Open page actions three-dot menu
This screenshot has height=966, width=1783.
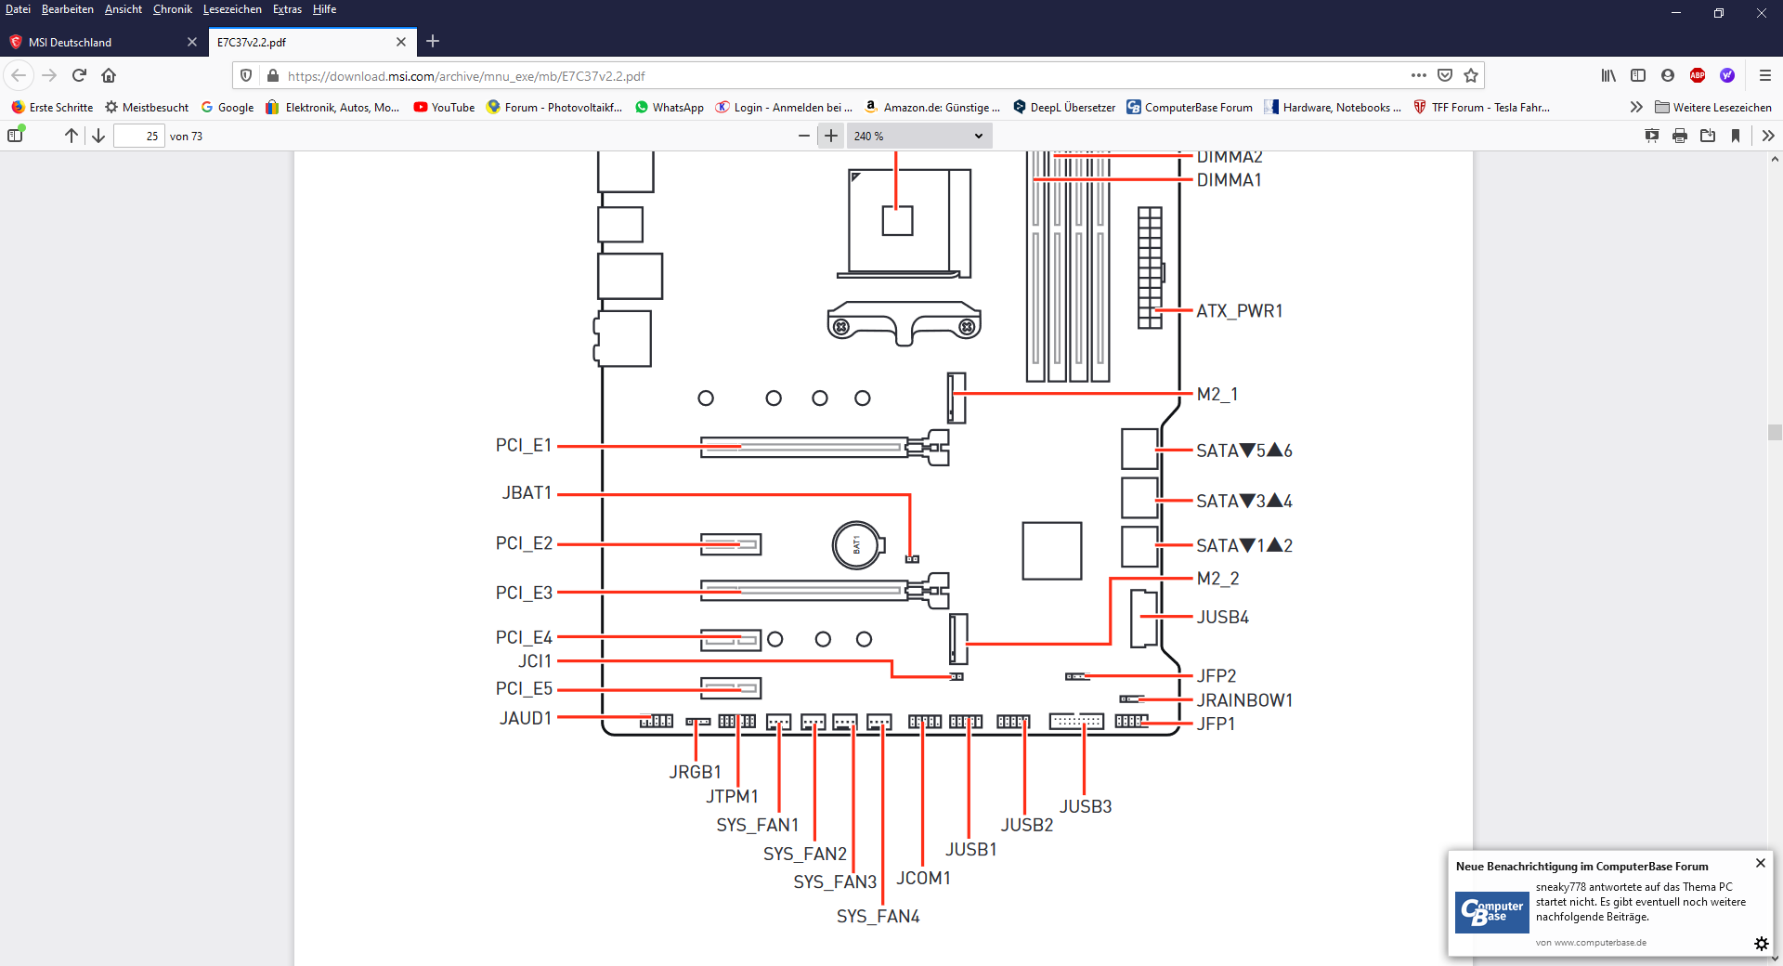[x=1419, y=75]
